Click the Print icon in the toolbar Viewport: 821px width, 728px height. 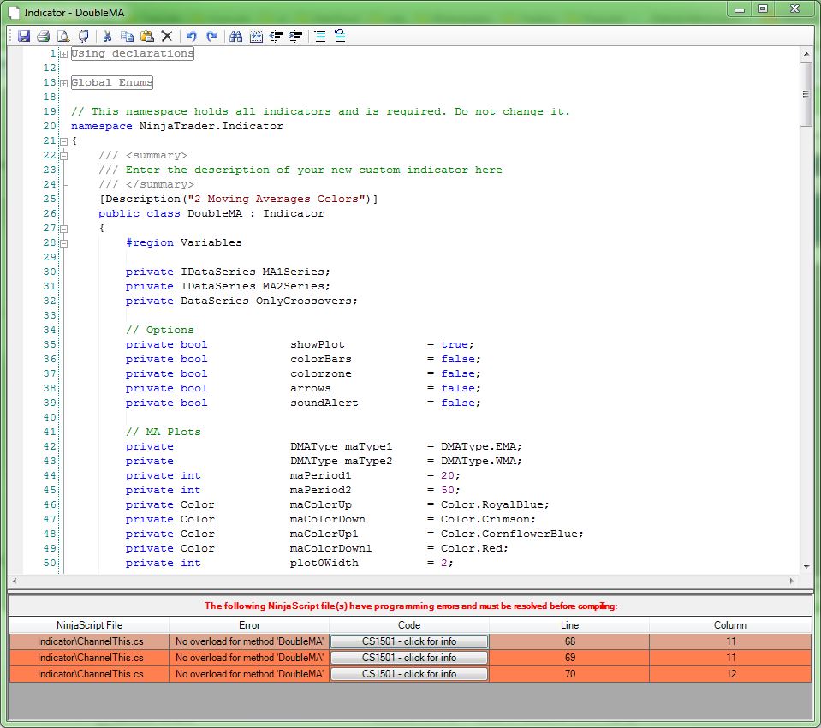point(43,36)
